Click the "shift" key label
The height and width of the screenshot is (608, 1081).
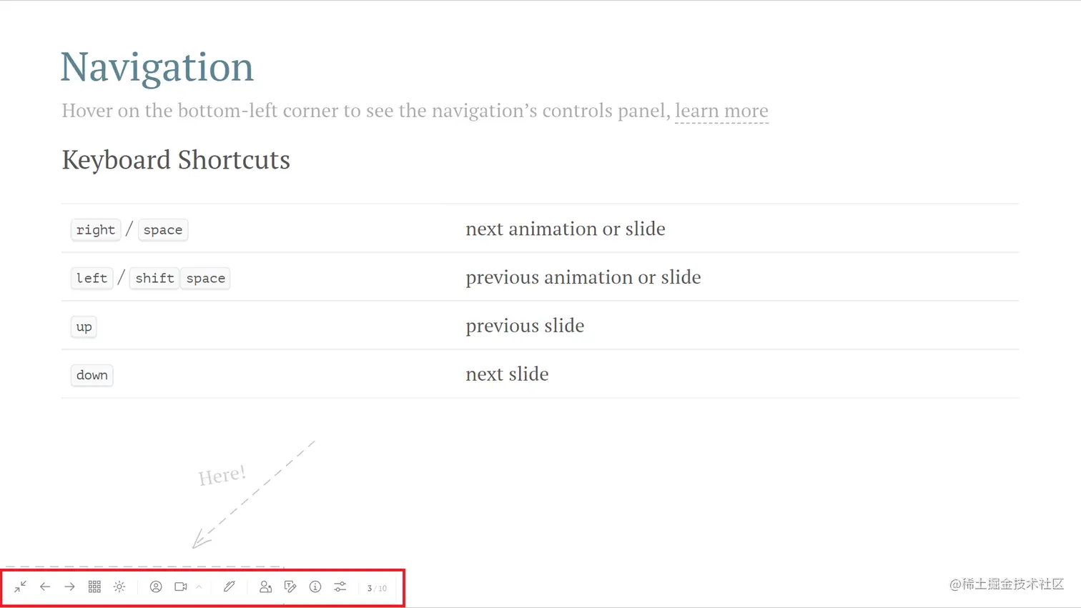click(x=154, y=279)
